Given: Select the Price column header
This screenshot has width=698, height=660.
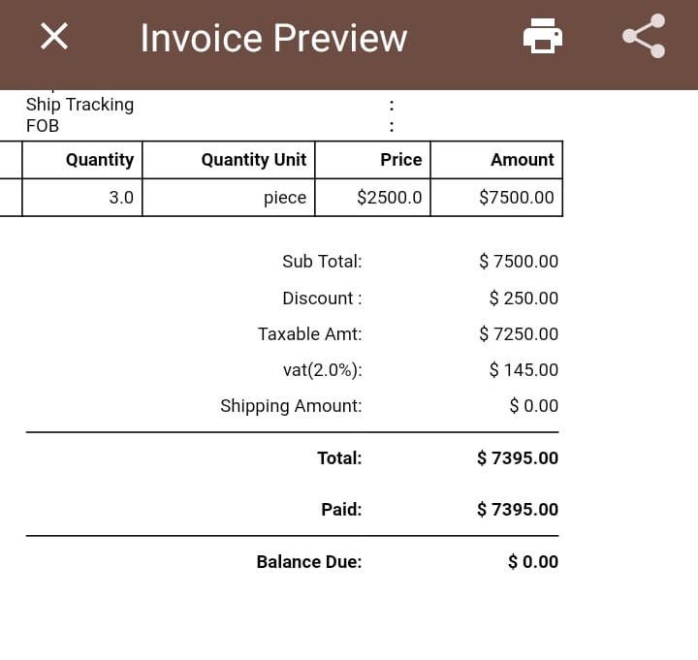Looking at the screenshot, I should pos(372,160).
